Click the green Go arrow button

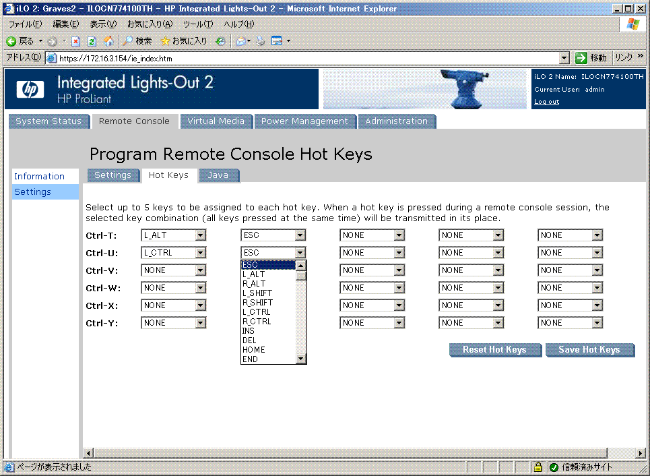pos(581,58)
